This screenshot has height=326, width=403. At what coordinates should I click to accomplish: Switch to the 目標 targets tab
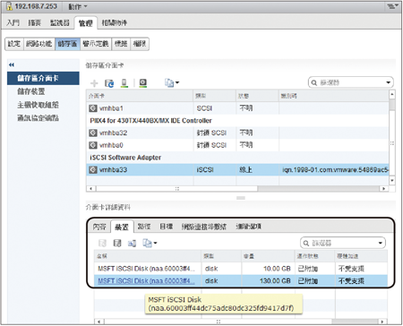pos(167,227)
